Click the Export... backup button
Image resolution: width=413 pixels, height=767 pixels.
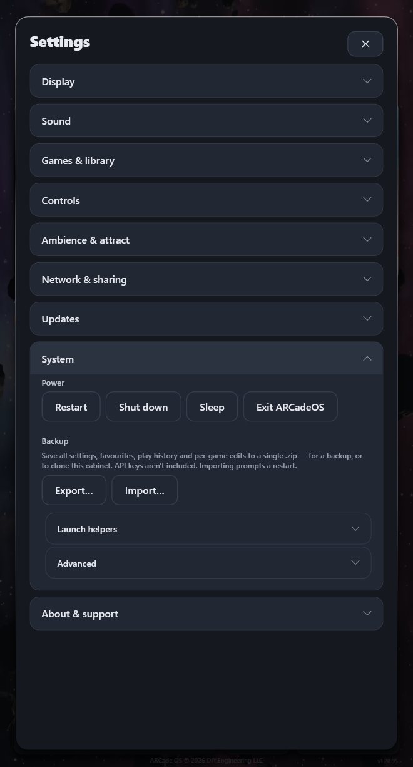[74, 490]
